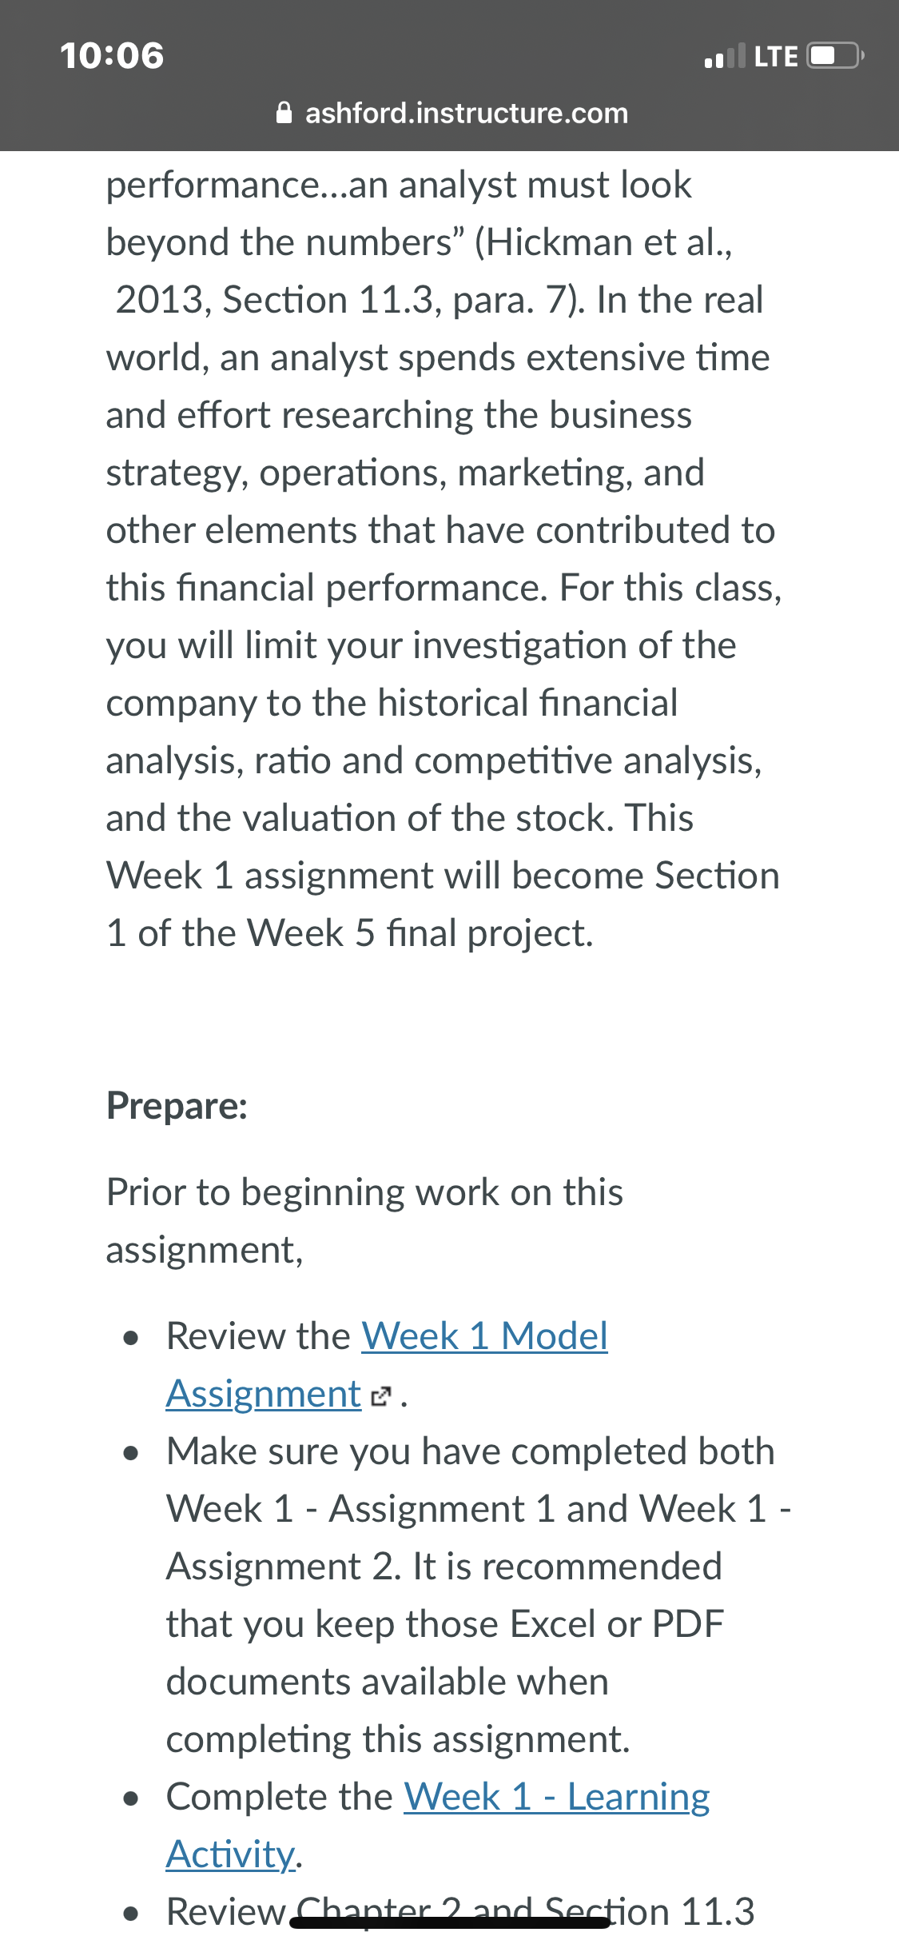Tap the lock icon beside the URL
The height and width of the screenshot is (1948, 899).
click(x=284, y=113)
